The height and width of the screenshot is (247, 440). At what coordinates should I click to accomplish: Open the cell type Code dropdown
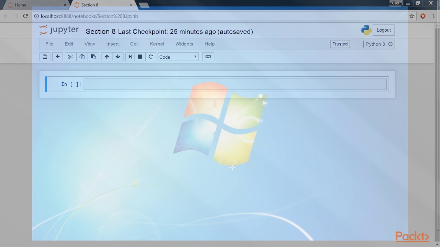point(178,57)
